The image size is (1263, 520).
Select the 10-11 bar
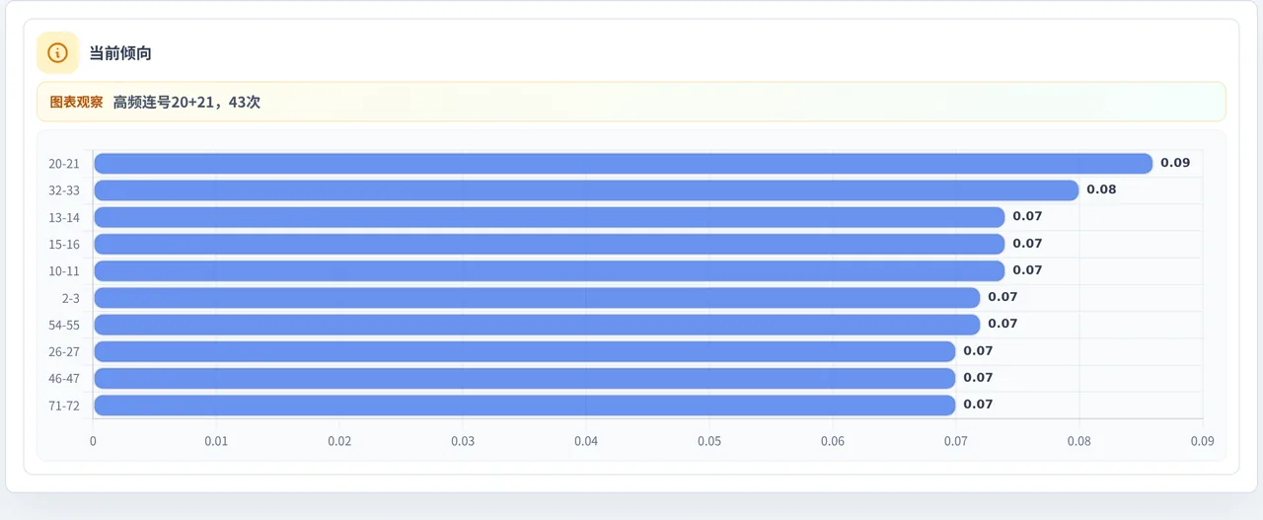[x=549, y=270]
